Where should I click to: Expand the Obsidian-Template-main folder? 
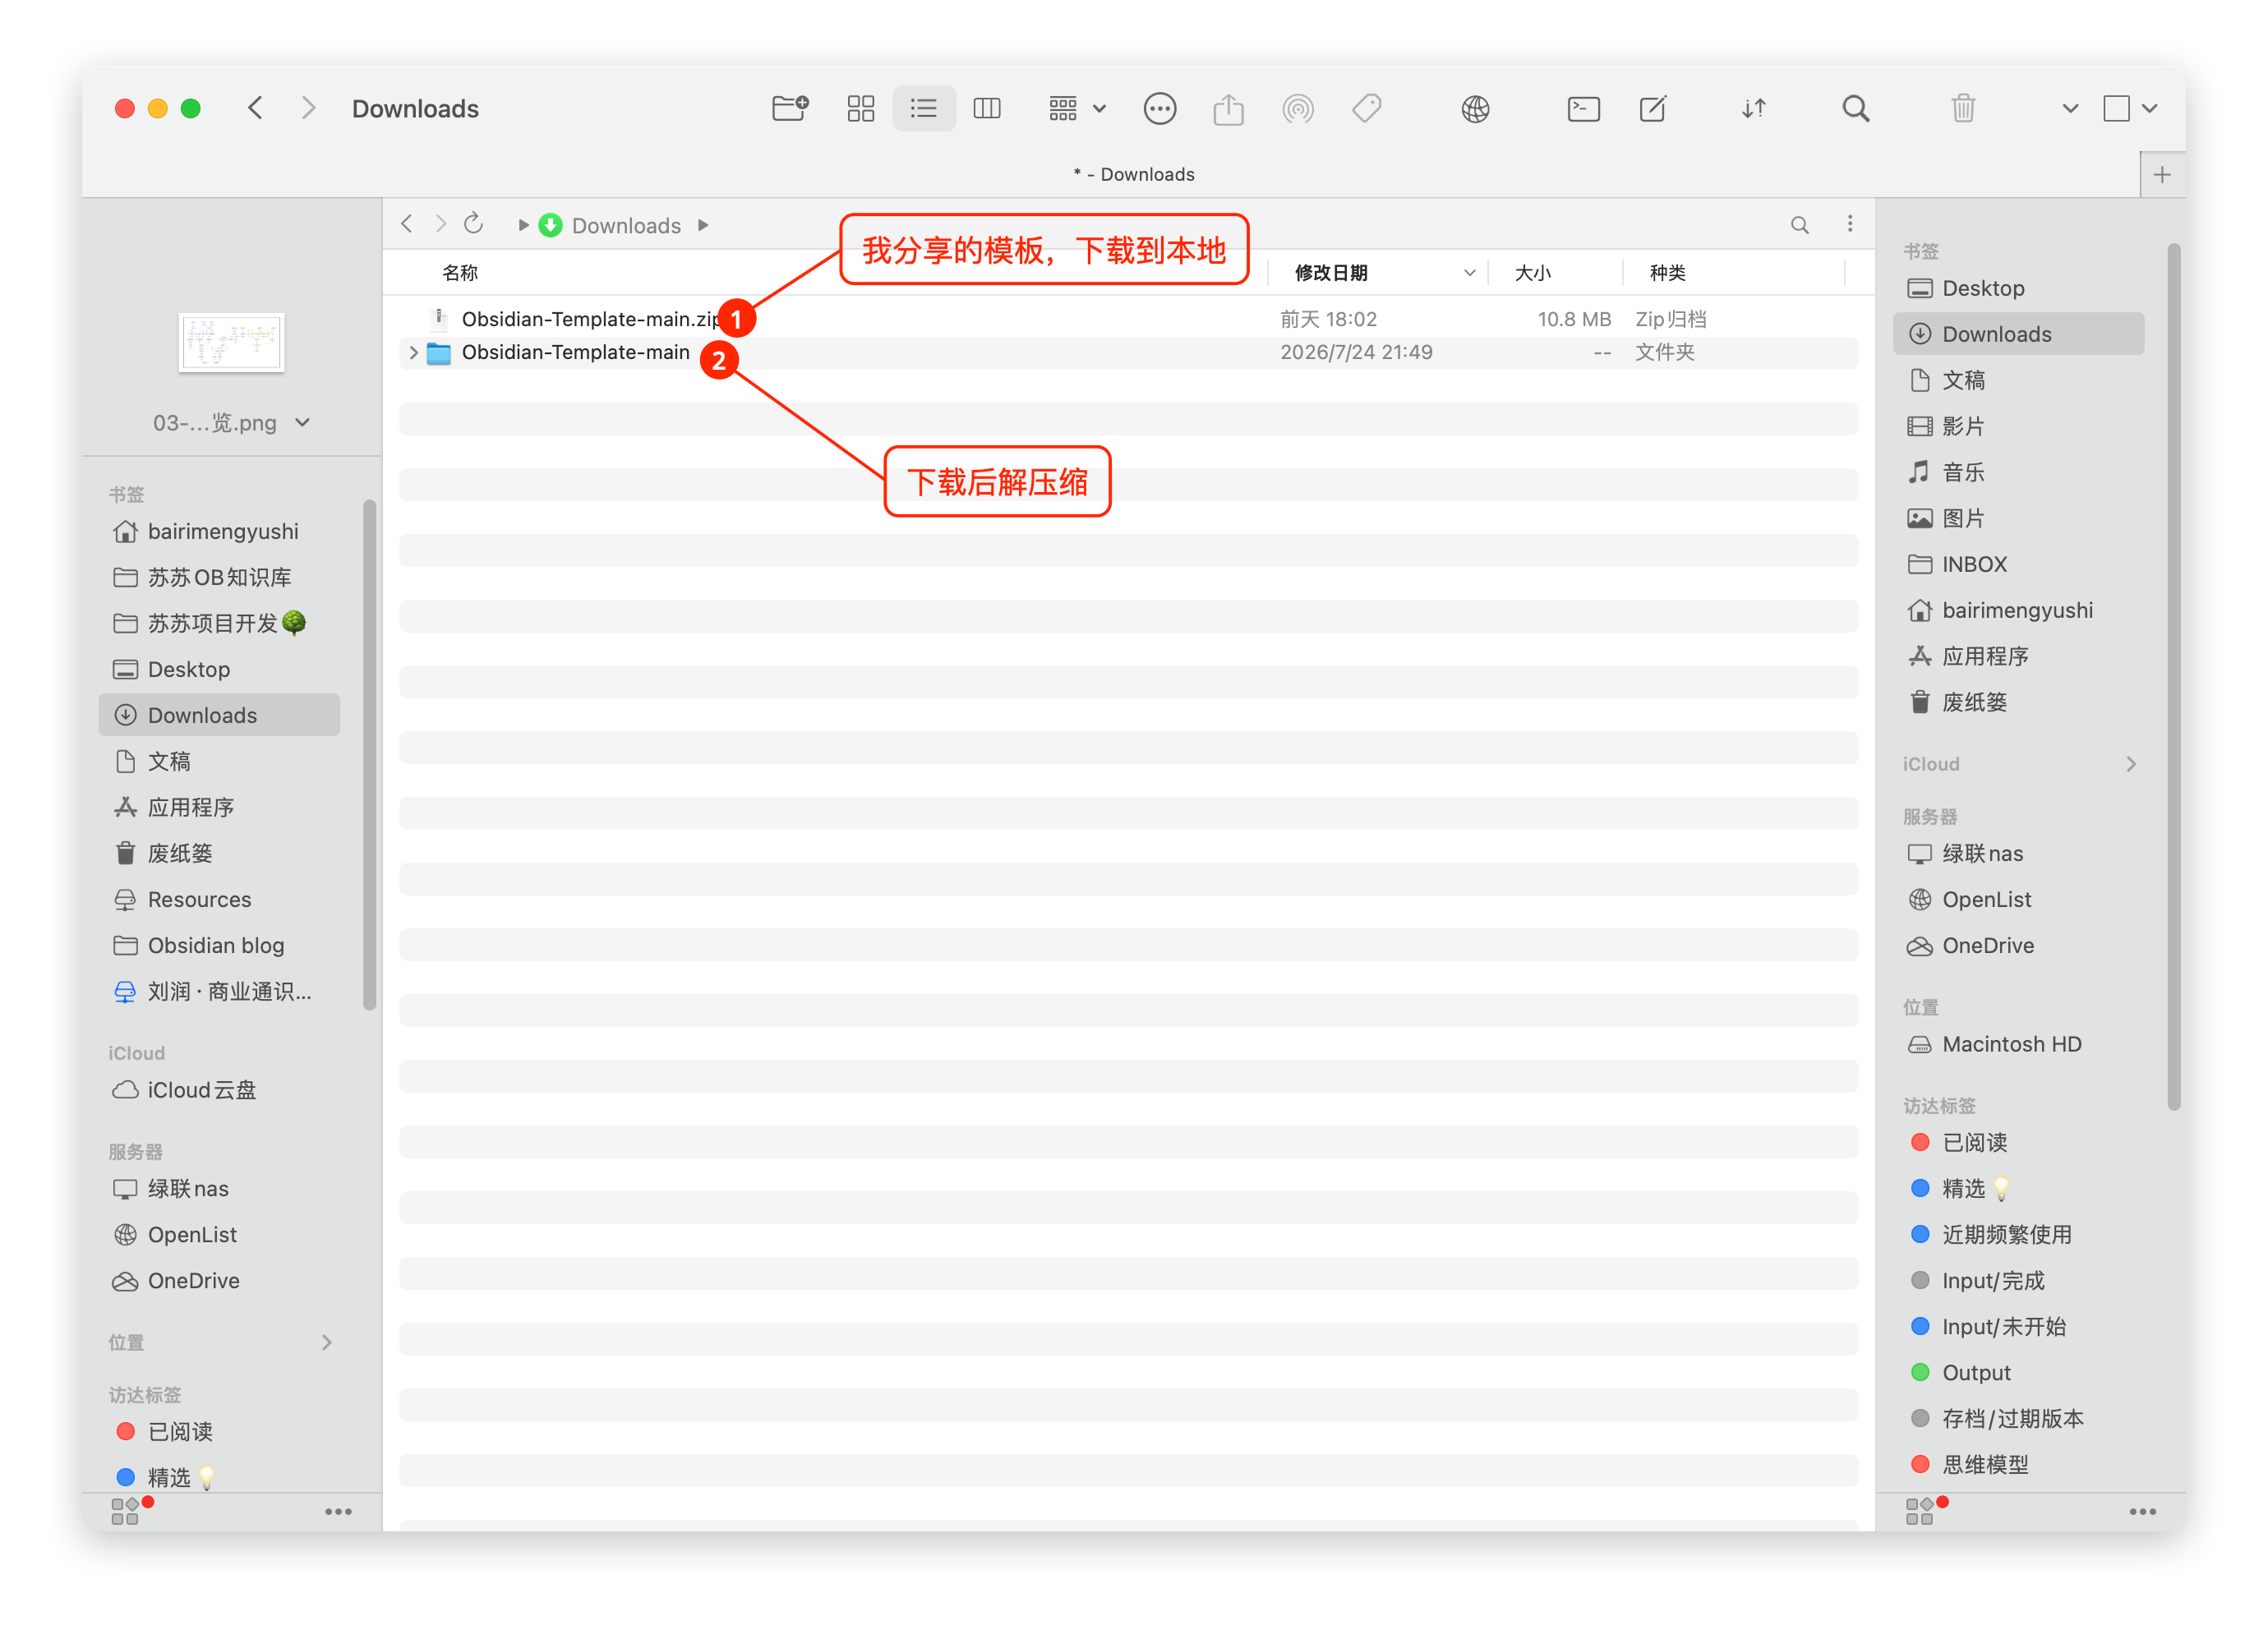click(x=413, y=352)
